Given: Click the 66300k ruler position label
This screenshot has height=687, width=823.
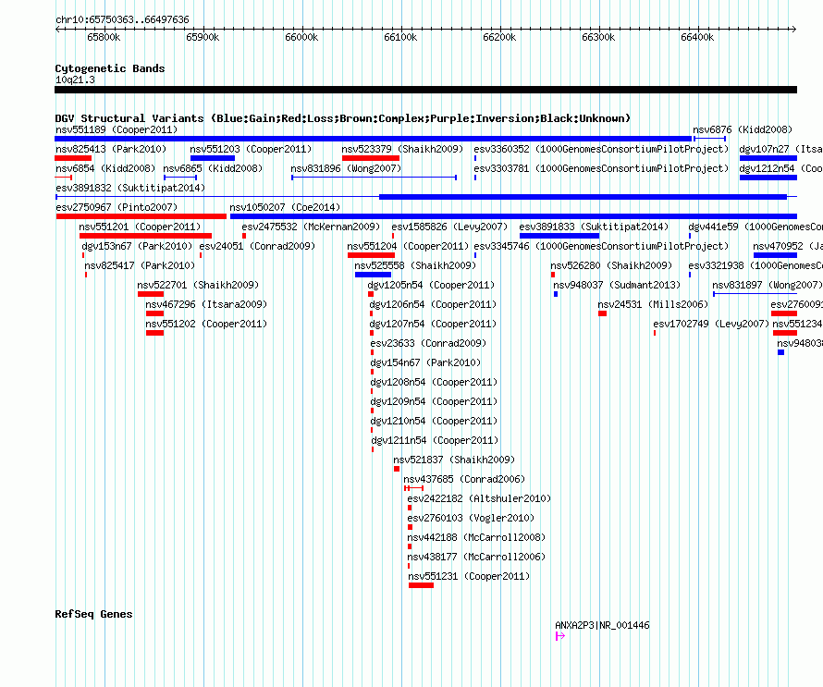Looking at the screenshot, I should point(598,37).
